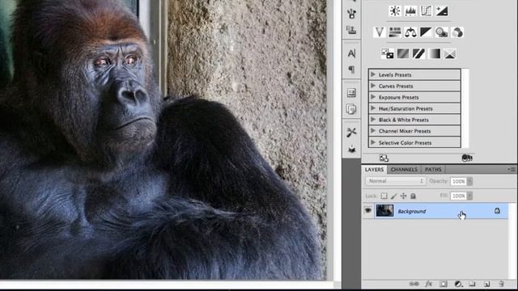Add a Vibrance adjustment layer
The height and width of the screenshot is (291, 518).
(x=380, y=32)
